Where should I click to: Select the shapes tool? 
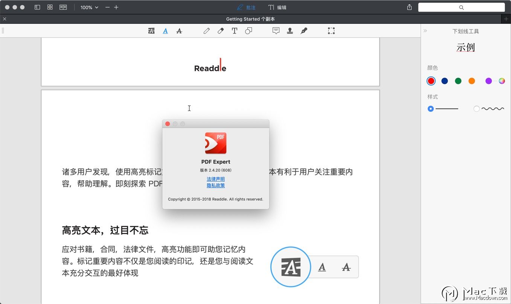click(249, 31)
